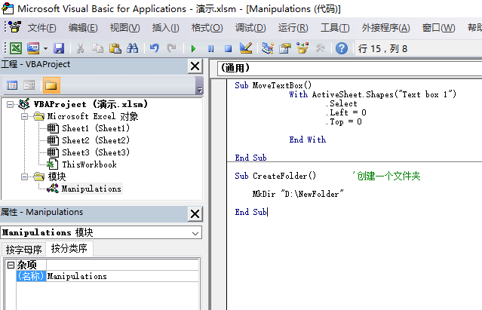
Task: Click the Reset stop icon
Action: click(x=228, y=48)
